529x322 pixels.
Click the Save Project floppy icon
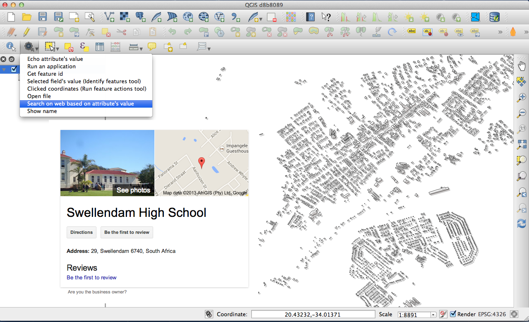[43, 17]
